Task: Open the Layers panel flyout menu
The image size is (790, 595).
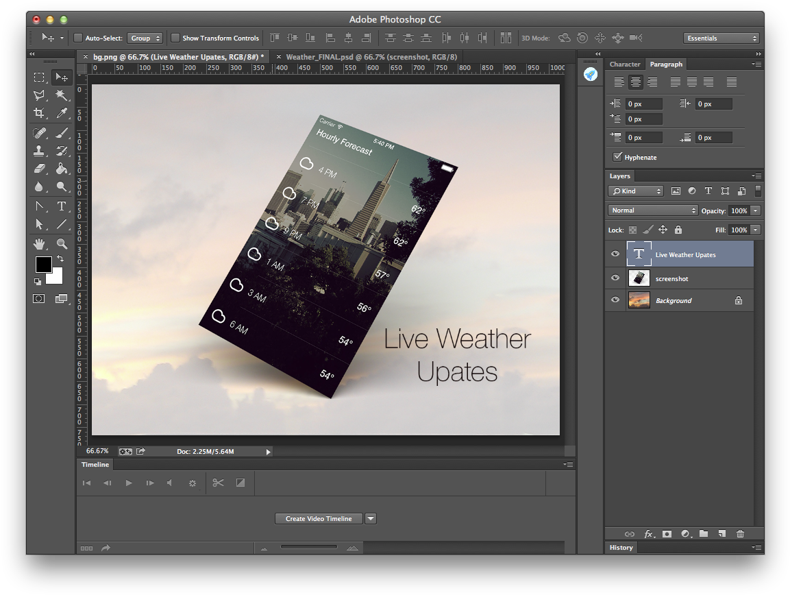Action: click(756, 175)
